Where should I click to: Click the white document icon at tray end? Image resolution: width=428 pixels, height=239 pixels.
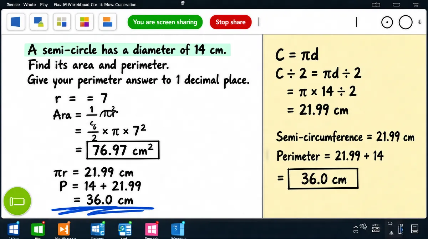point(414,229)
